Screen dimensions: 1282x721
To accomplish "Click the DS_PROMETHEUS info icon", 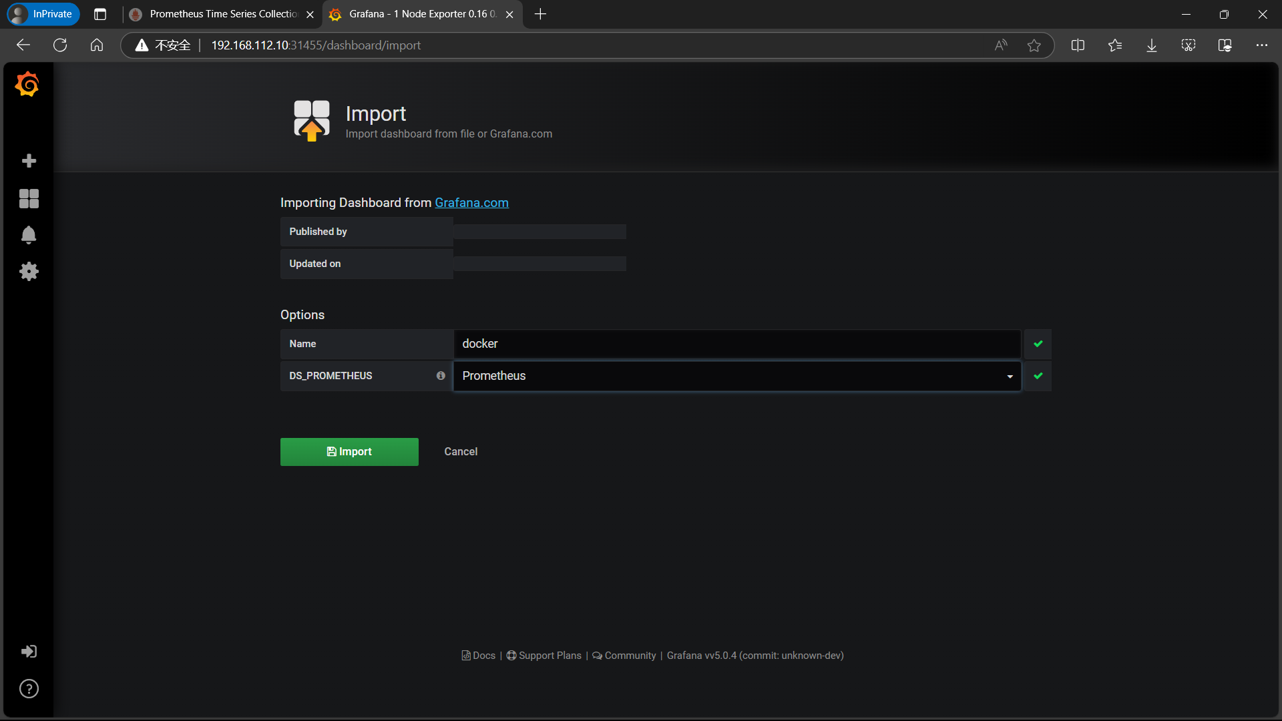I will (x=441, y=376).
